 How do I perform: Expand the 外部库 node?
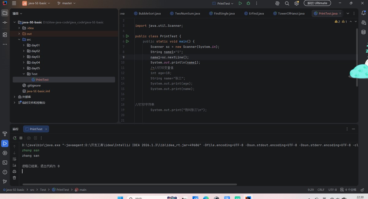(14, 97)
